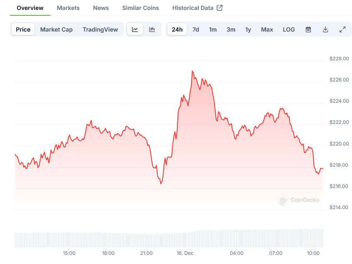Screen dimensions: 352x264
Task: Show the Max time range
Action: 267,30
